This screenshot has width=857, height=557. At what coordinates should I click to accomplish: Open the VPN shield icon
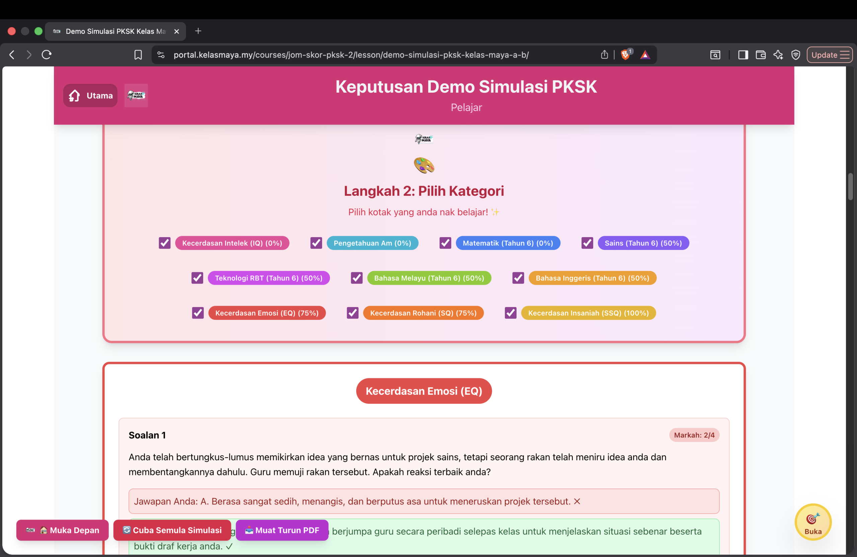(795, 55)
